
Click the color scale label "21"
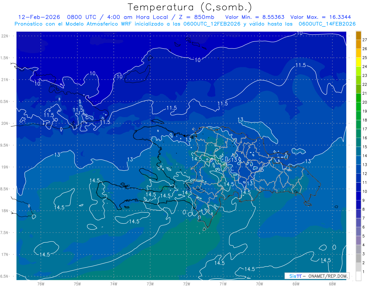click(x=365, y=94)
